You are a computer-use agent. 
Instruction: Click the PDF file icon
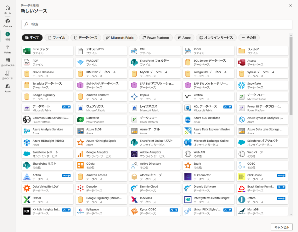27,62
